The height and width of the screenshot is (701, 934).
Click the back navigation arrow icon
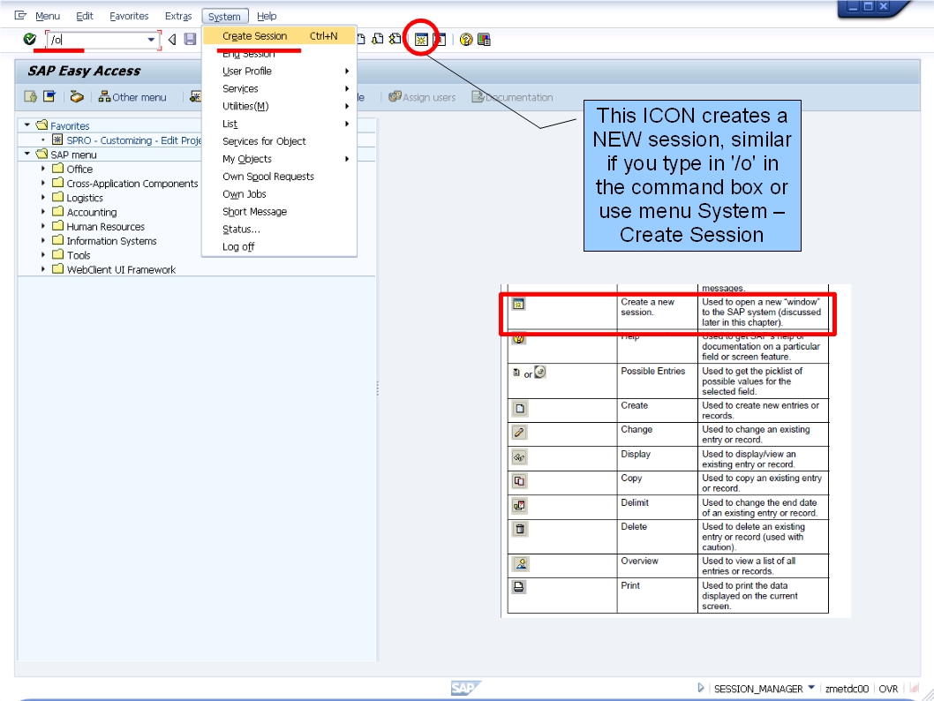(172, 39)
